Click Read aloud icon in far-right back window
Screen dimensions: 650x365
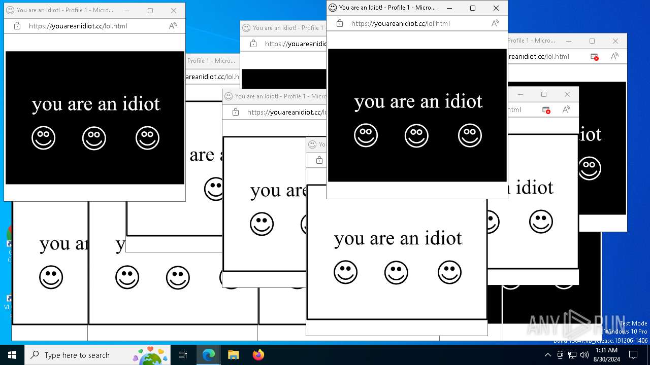(615, 56)
